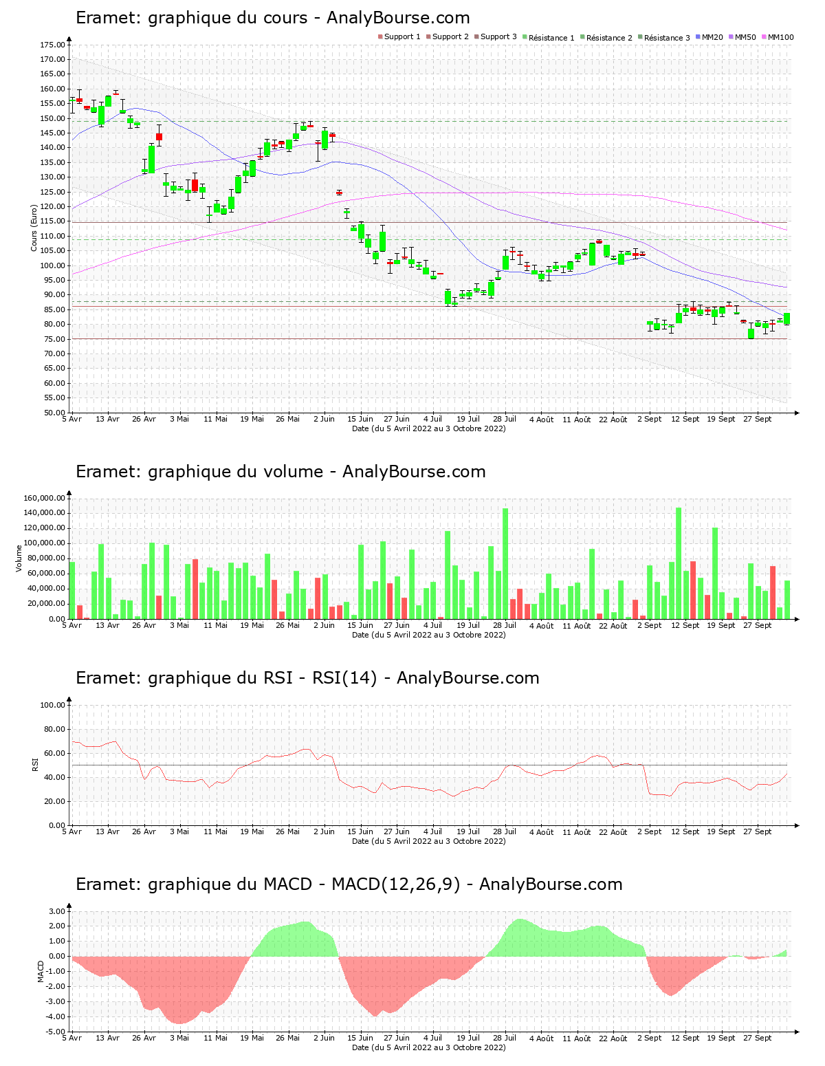Click '15 Juin' on the MACD chart date axis
The height and width of the screenshot is (1066, 825).
(x=360, y=1038)
